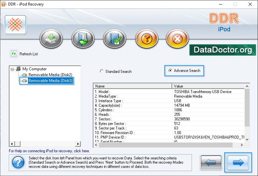258x176 pixels.
Task: Click My Computer tree label
Action: tap(34, 69)
